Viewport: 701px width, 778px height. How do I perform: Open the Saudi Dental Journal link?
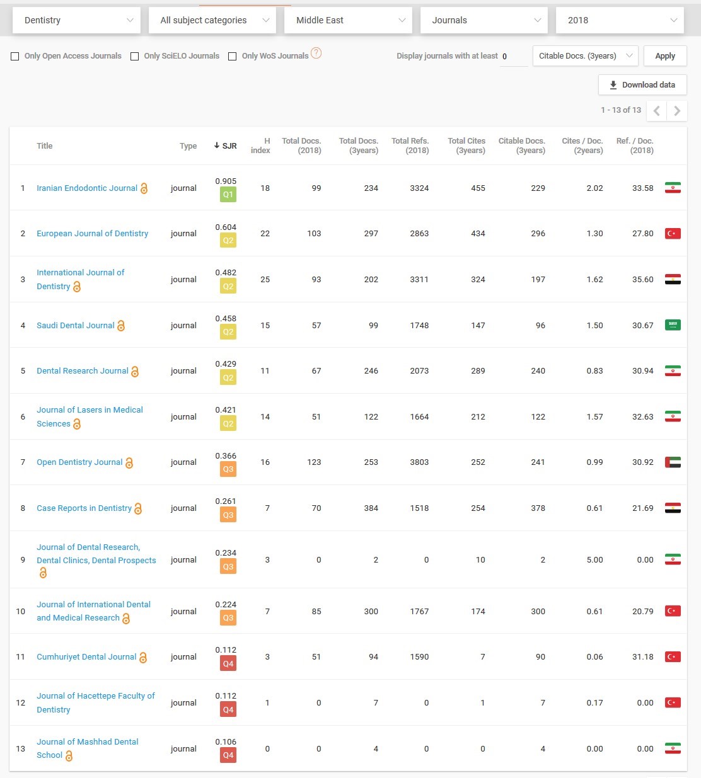click(75, 326)
